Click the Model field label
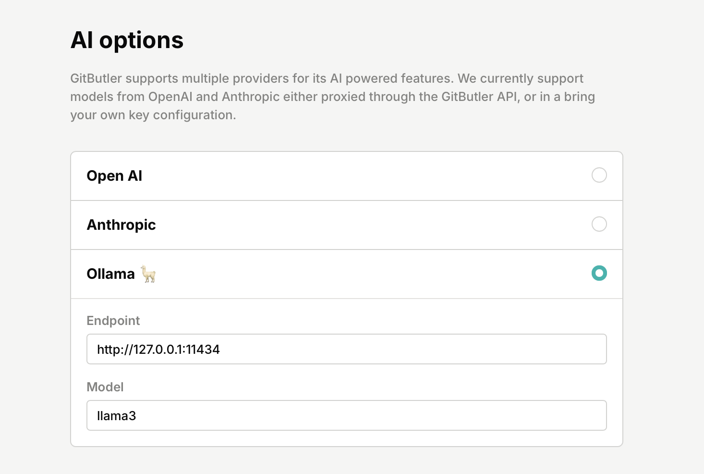 pos(105,387)
